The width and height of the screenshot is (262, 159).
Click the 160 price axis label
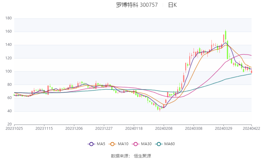tap(9, 31)
